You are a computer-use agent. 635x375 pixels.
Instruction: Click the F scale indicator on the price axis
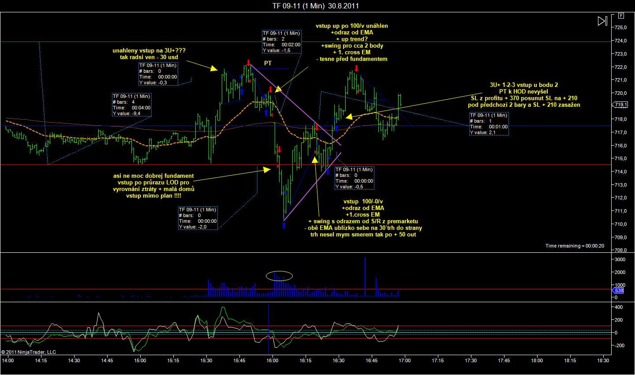(621, 15)
